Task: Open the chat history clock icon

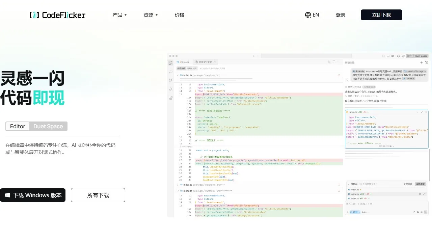Action: (x=426, y=62)
